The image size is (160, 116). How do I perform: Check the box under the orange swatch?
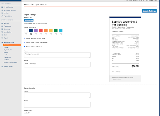(x=46, y=34)
